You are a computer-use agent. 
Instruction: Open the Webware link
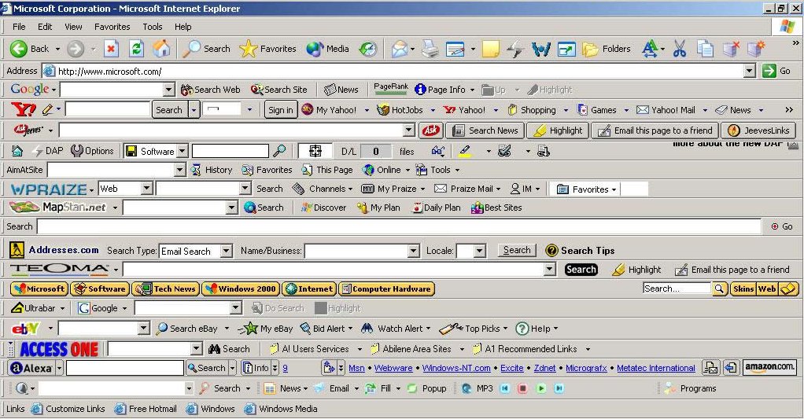click(x=393, y=368)
